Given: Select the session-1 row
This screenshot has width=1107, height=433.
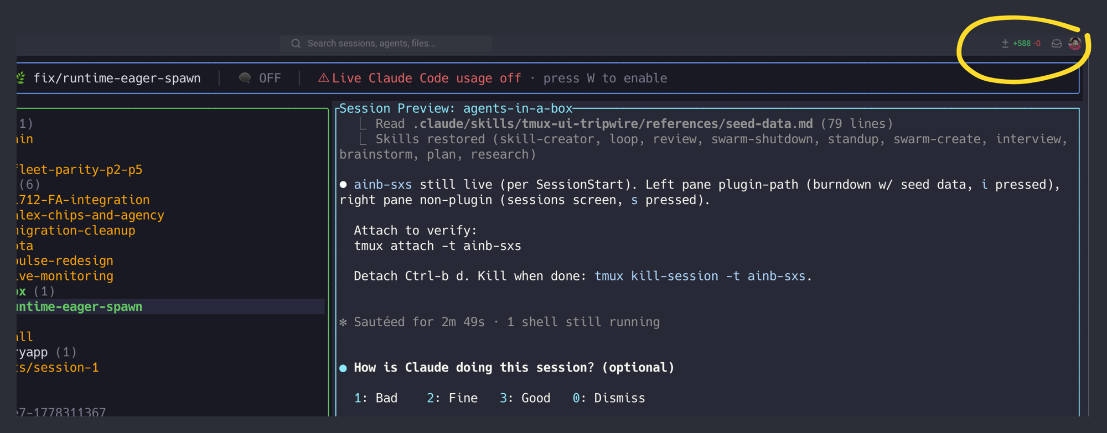Looking at the screenshot, I should (x=58, y=367).
